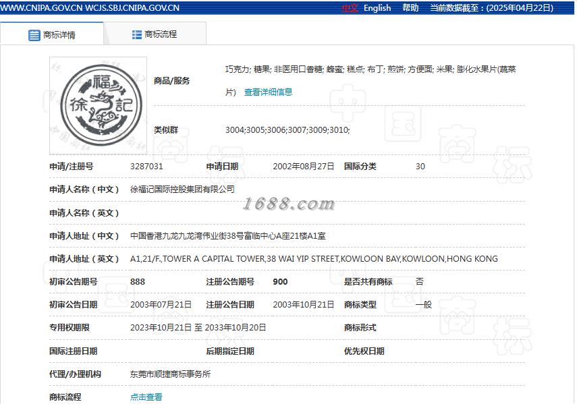
Task: Open the 徐福記 trademark logo image
Action: (99, 105)
